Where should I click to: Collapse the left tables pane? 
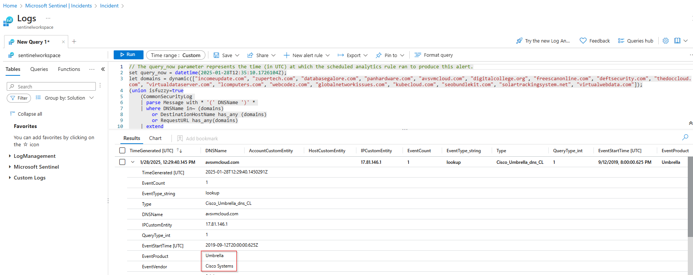coord(103,69)
